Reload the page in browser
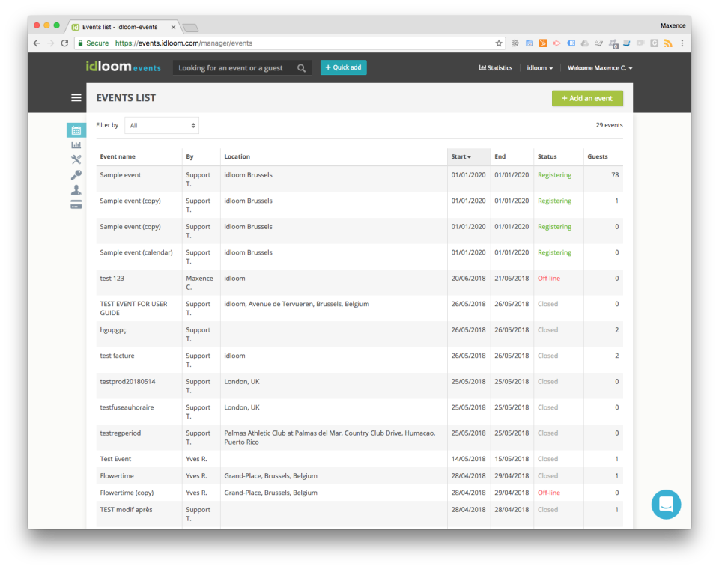 tap(64, 43)
